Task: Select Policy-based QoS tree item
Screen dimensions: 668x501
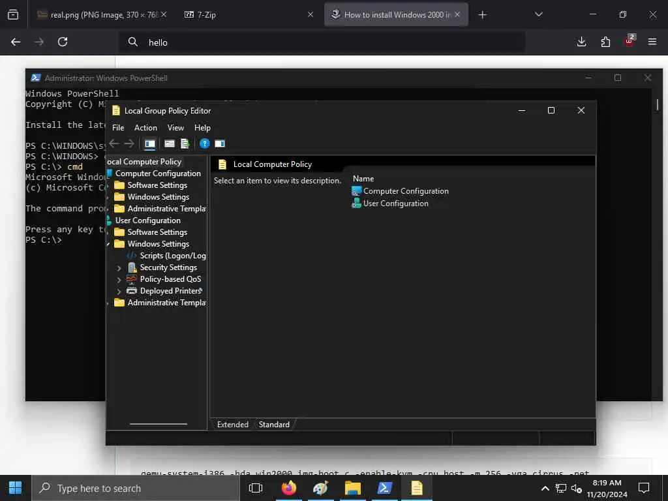Action: click(x=170, y=279)
